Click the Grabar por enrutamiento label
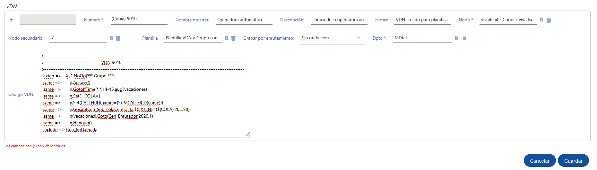The width and height of the screenshot is (597, 170). tap(269, 38)
